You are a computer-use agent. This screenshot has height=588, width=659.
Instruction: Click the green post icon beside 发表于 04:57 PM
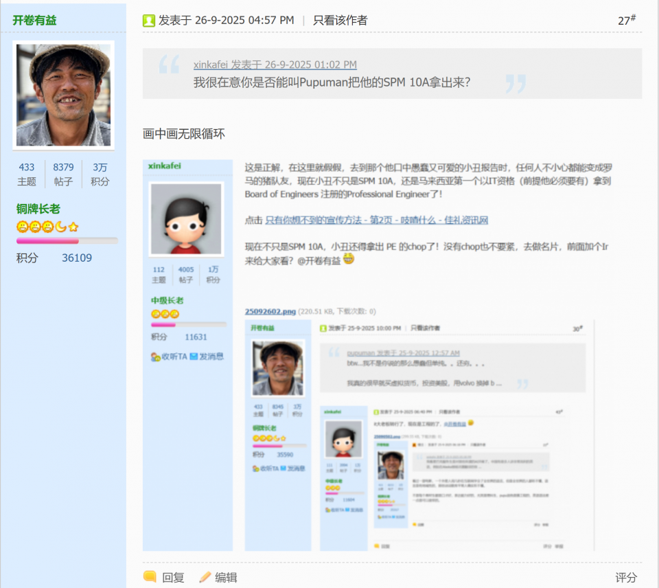point(148,21)
